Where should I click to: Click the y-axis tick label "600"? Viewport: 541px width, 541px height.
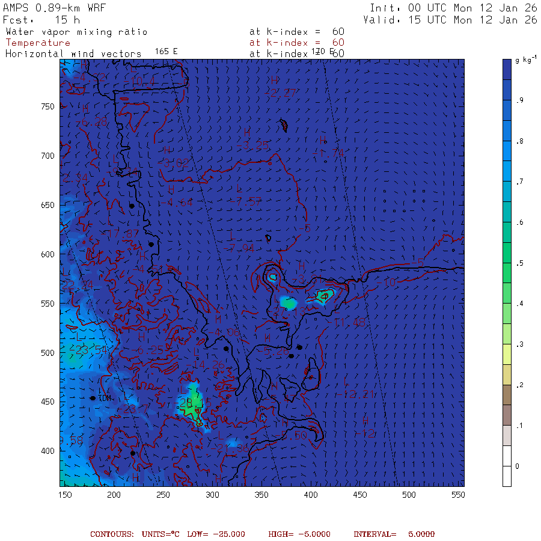click(47, 254)
